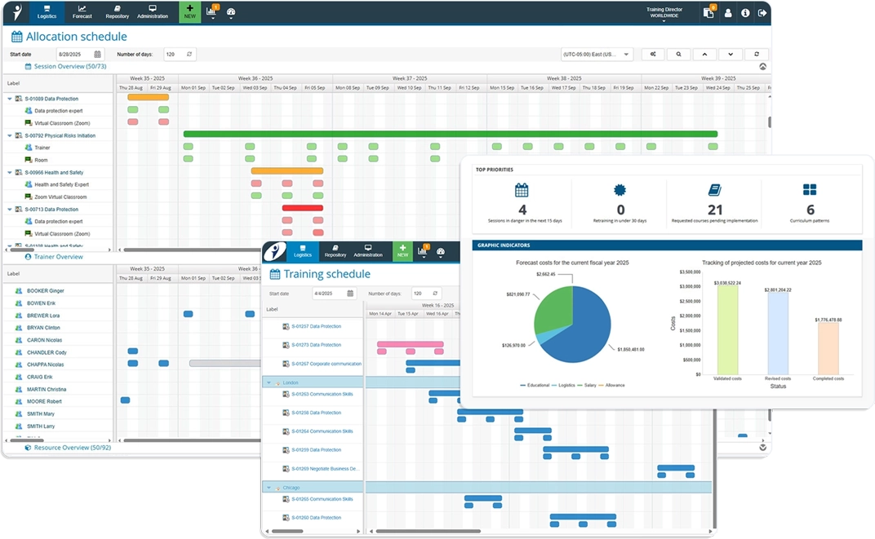This screenshot has width=875, height=539.
Task: Click the search magnifier button in schedule toolbar
Action: click(678, 54)
